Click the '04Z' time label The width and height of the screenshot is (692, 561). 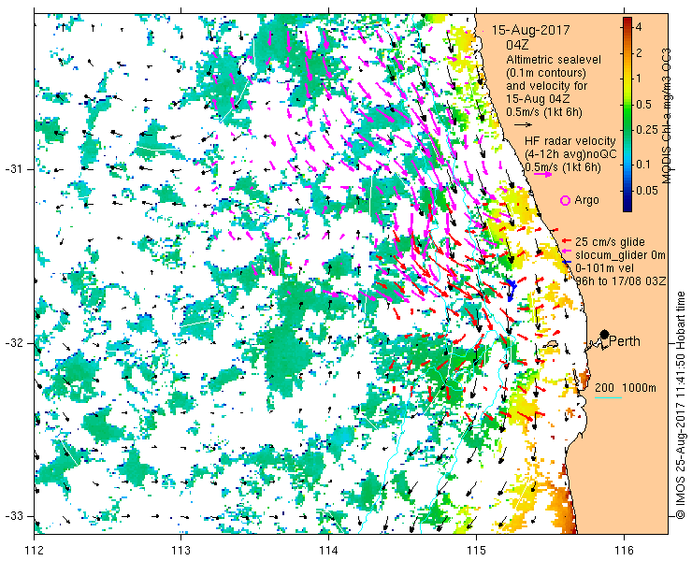(x=518, y=45)
